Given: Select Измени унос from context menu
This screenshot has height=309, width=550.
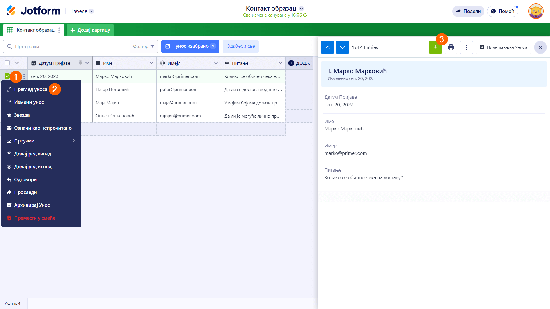Looking at the screenshot, I should (x=29, y=102).
